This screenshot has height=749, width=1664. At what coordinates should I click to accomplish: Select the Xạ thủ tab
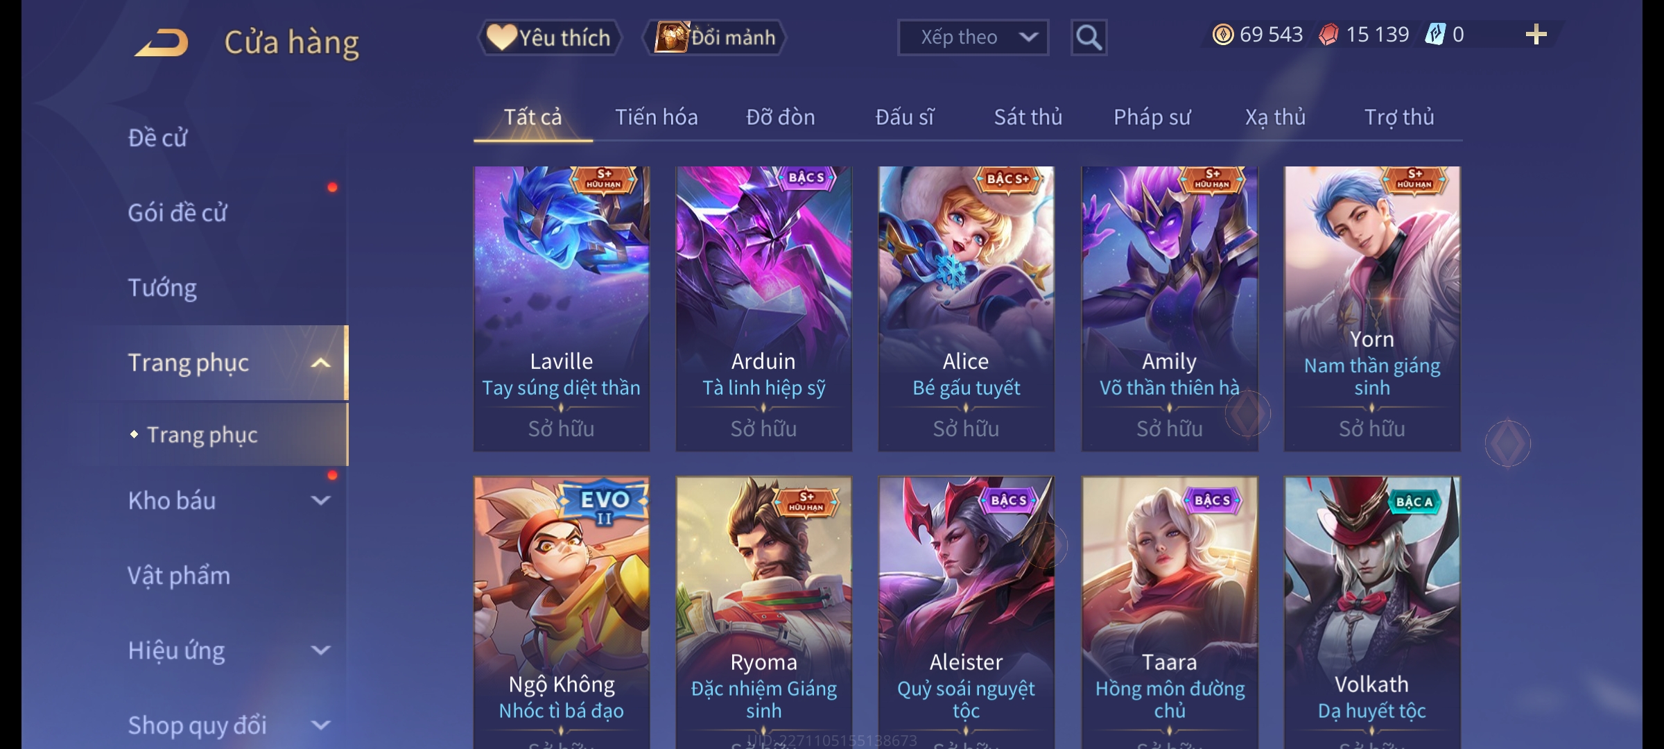(1275, 117)
